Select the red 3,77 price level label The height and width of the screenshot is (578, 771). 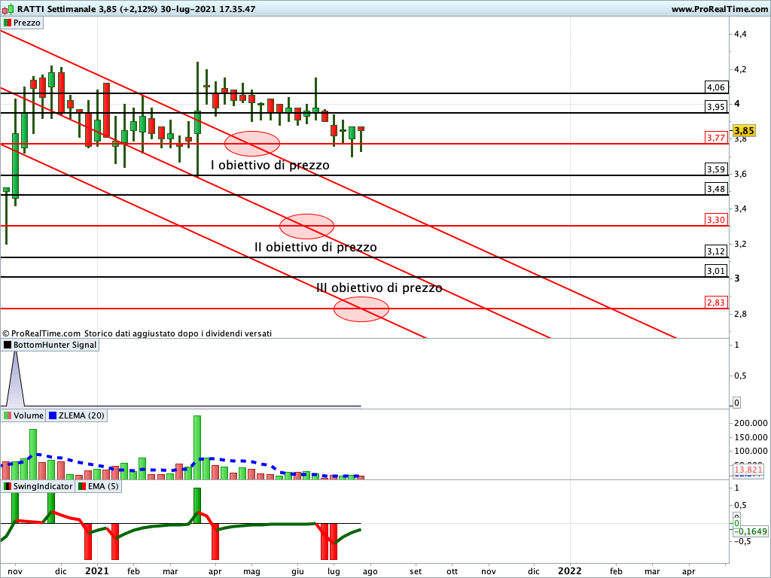pos(715,138)
